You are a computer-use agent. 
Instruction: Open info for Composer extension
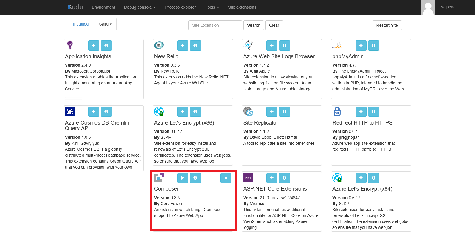[x=195, y=178]
